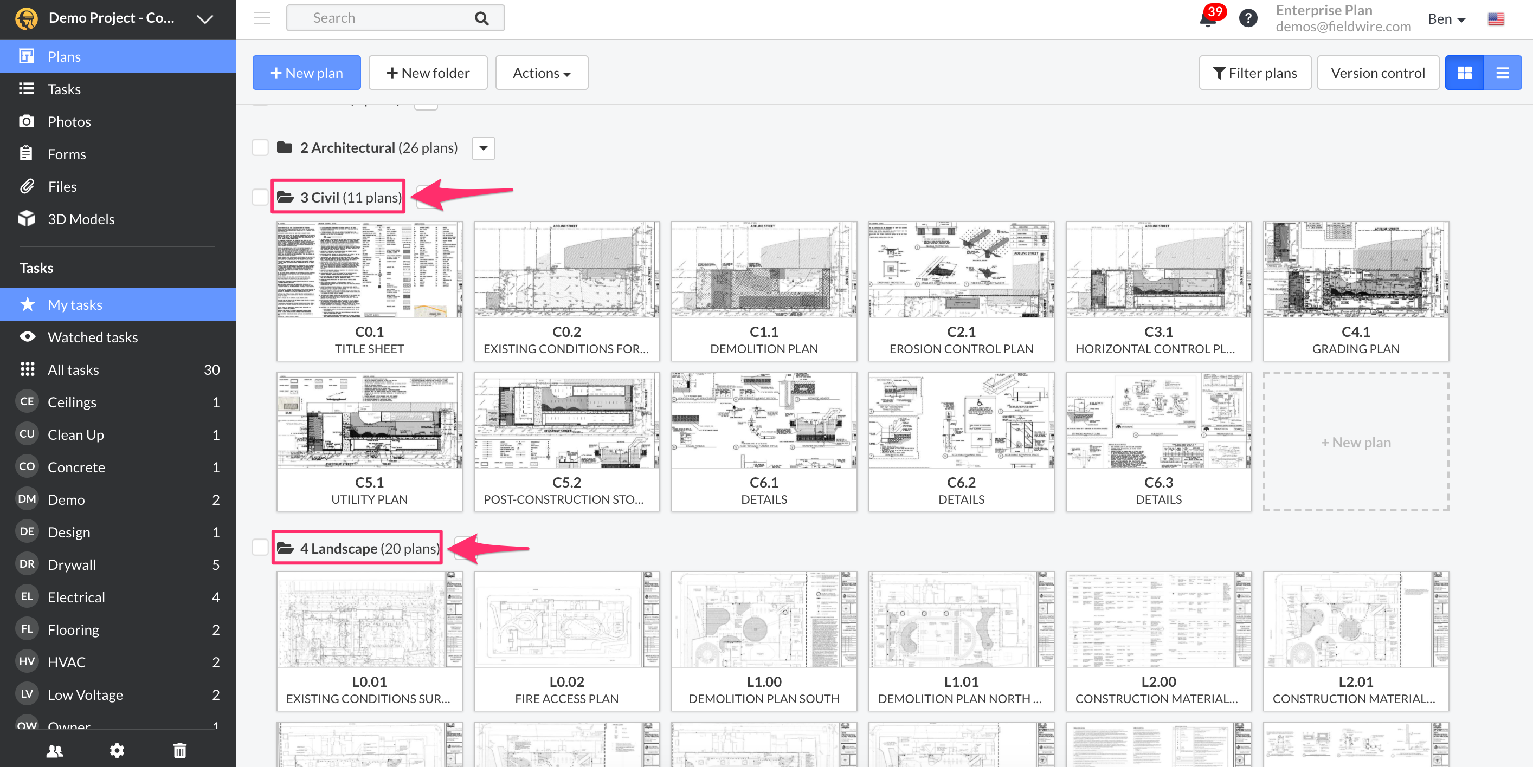Open the Forms section
This screenshot has height=767, width=1533.
(x=67, y=153)
